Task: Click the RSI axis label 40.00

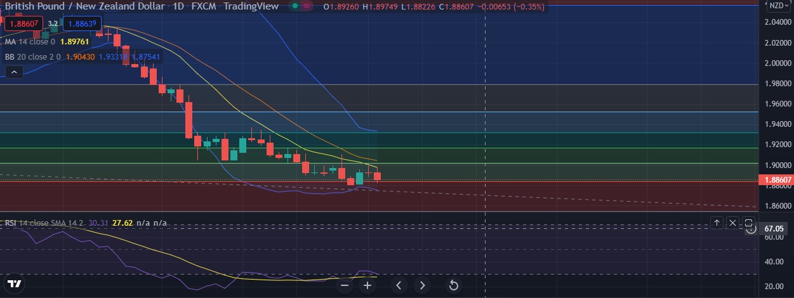Action: tap(772, 261)
